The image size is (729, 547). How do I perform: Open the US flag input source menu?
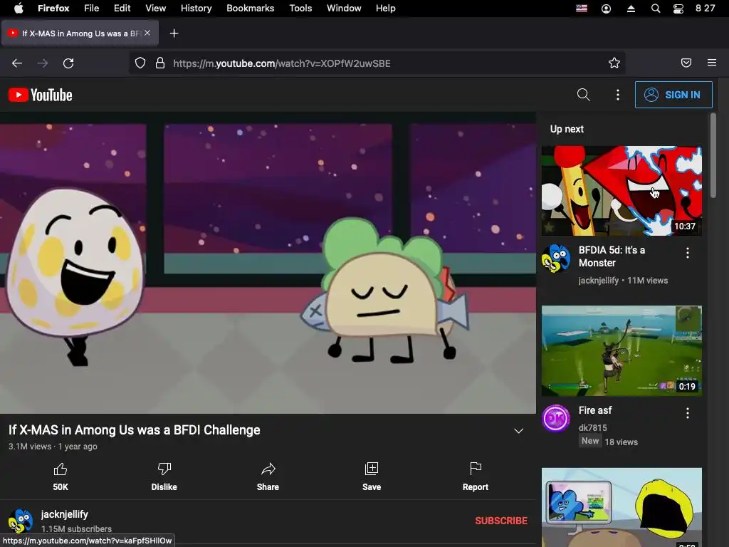[582, 9]
